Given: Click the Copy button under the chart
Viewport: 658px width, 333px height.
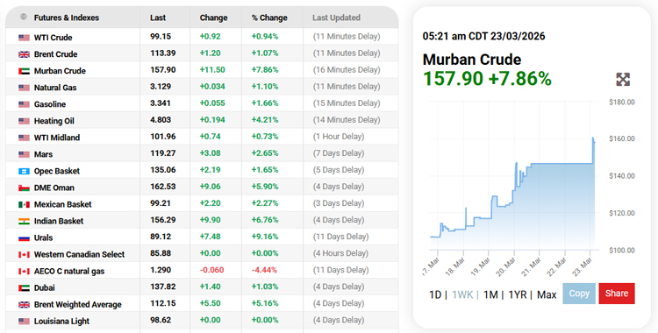Looking at the screenshot, I should (579, 294).
